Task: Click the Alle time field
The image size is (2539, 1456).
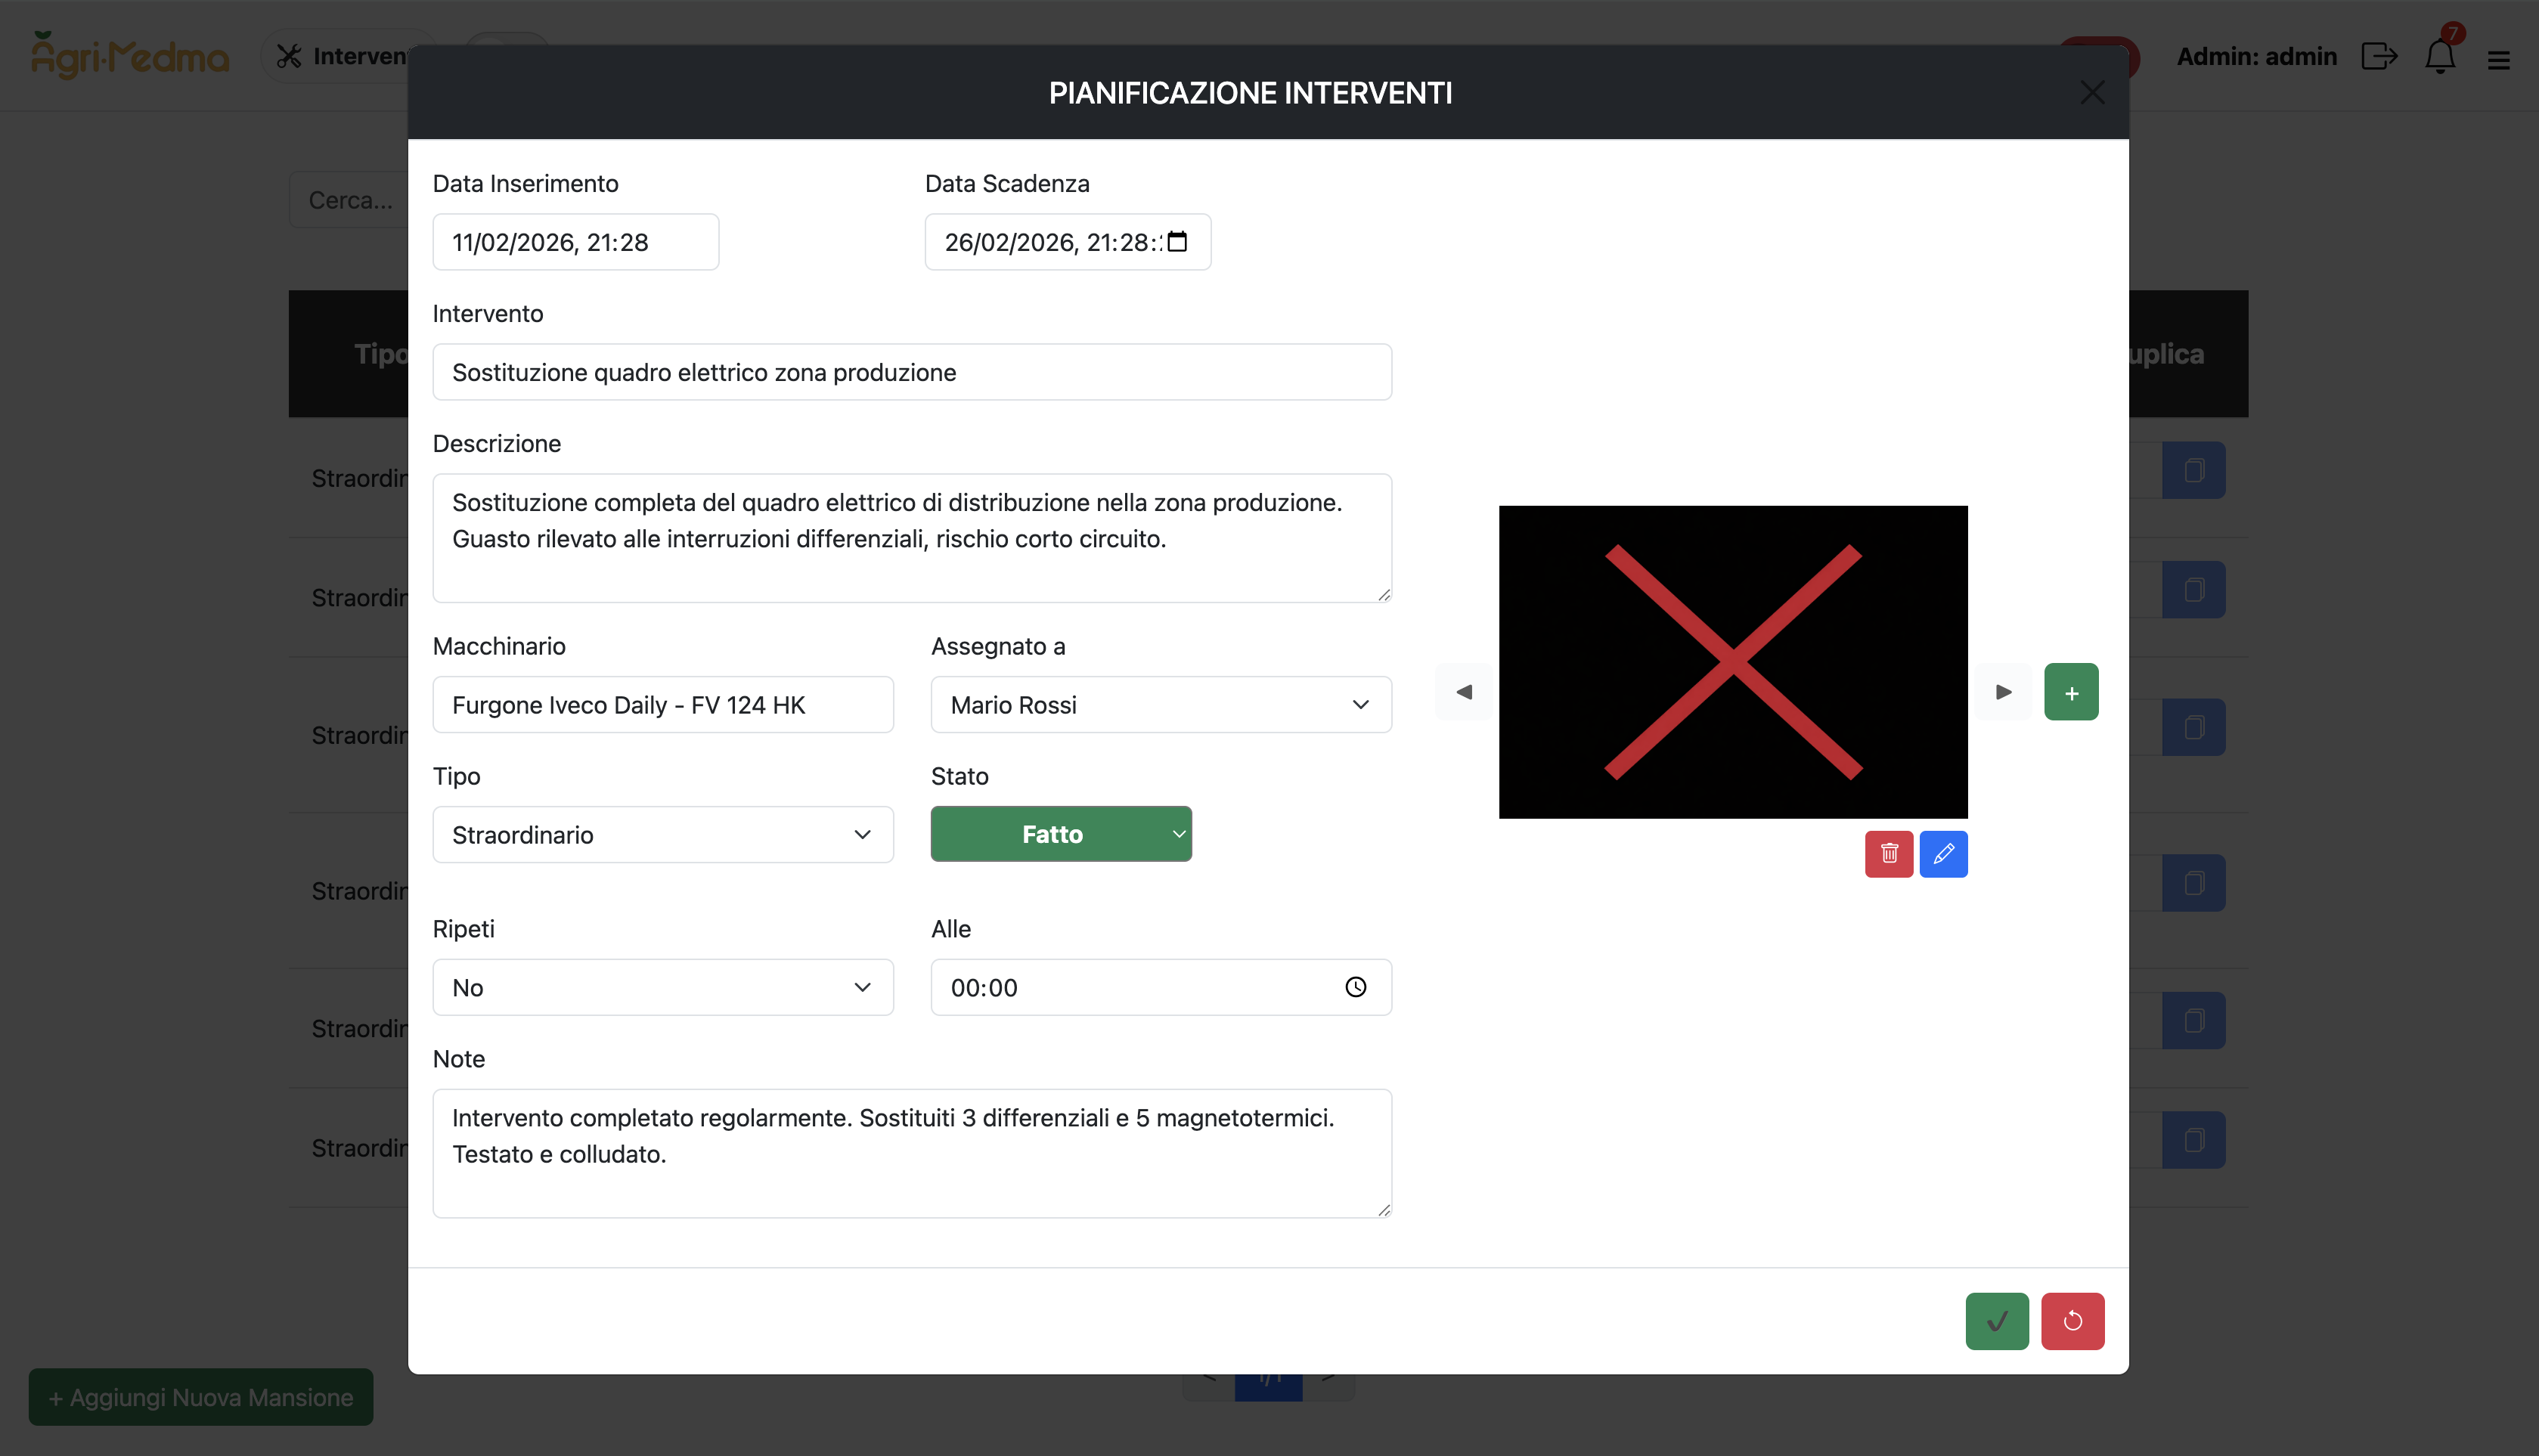Action: 1161,988
